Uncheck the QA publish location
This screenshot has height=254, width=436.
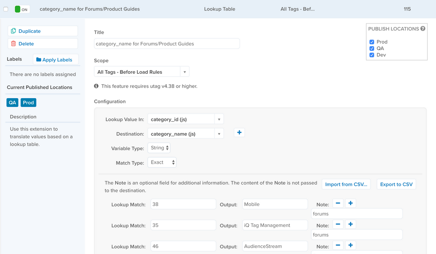pyautogui.click(x=372, y=48)
